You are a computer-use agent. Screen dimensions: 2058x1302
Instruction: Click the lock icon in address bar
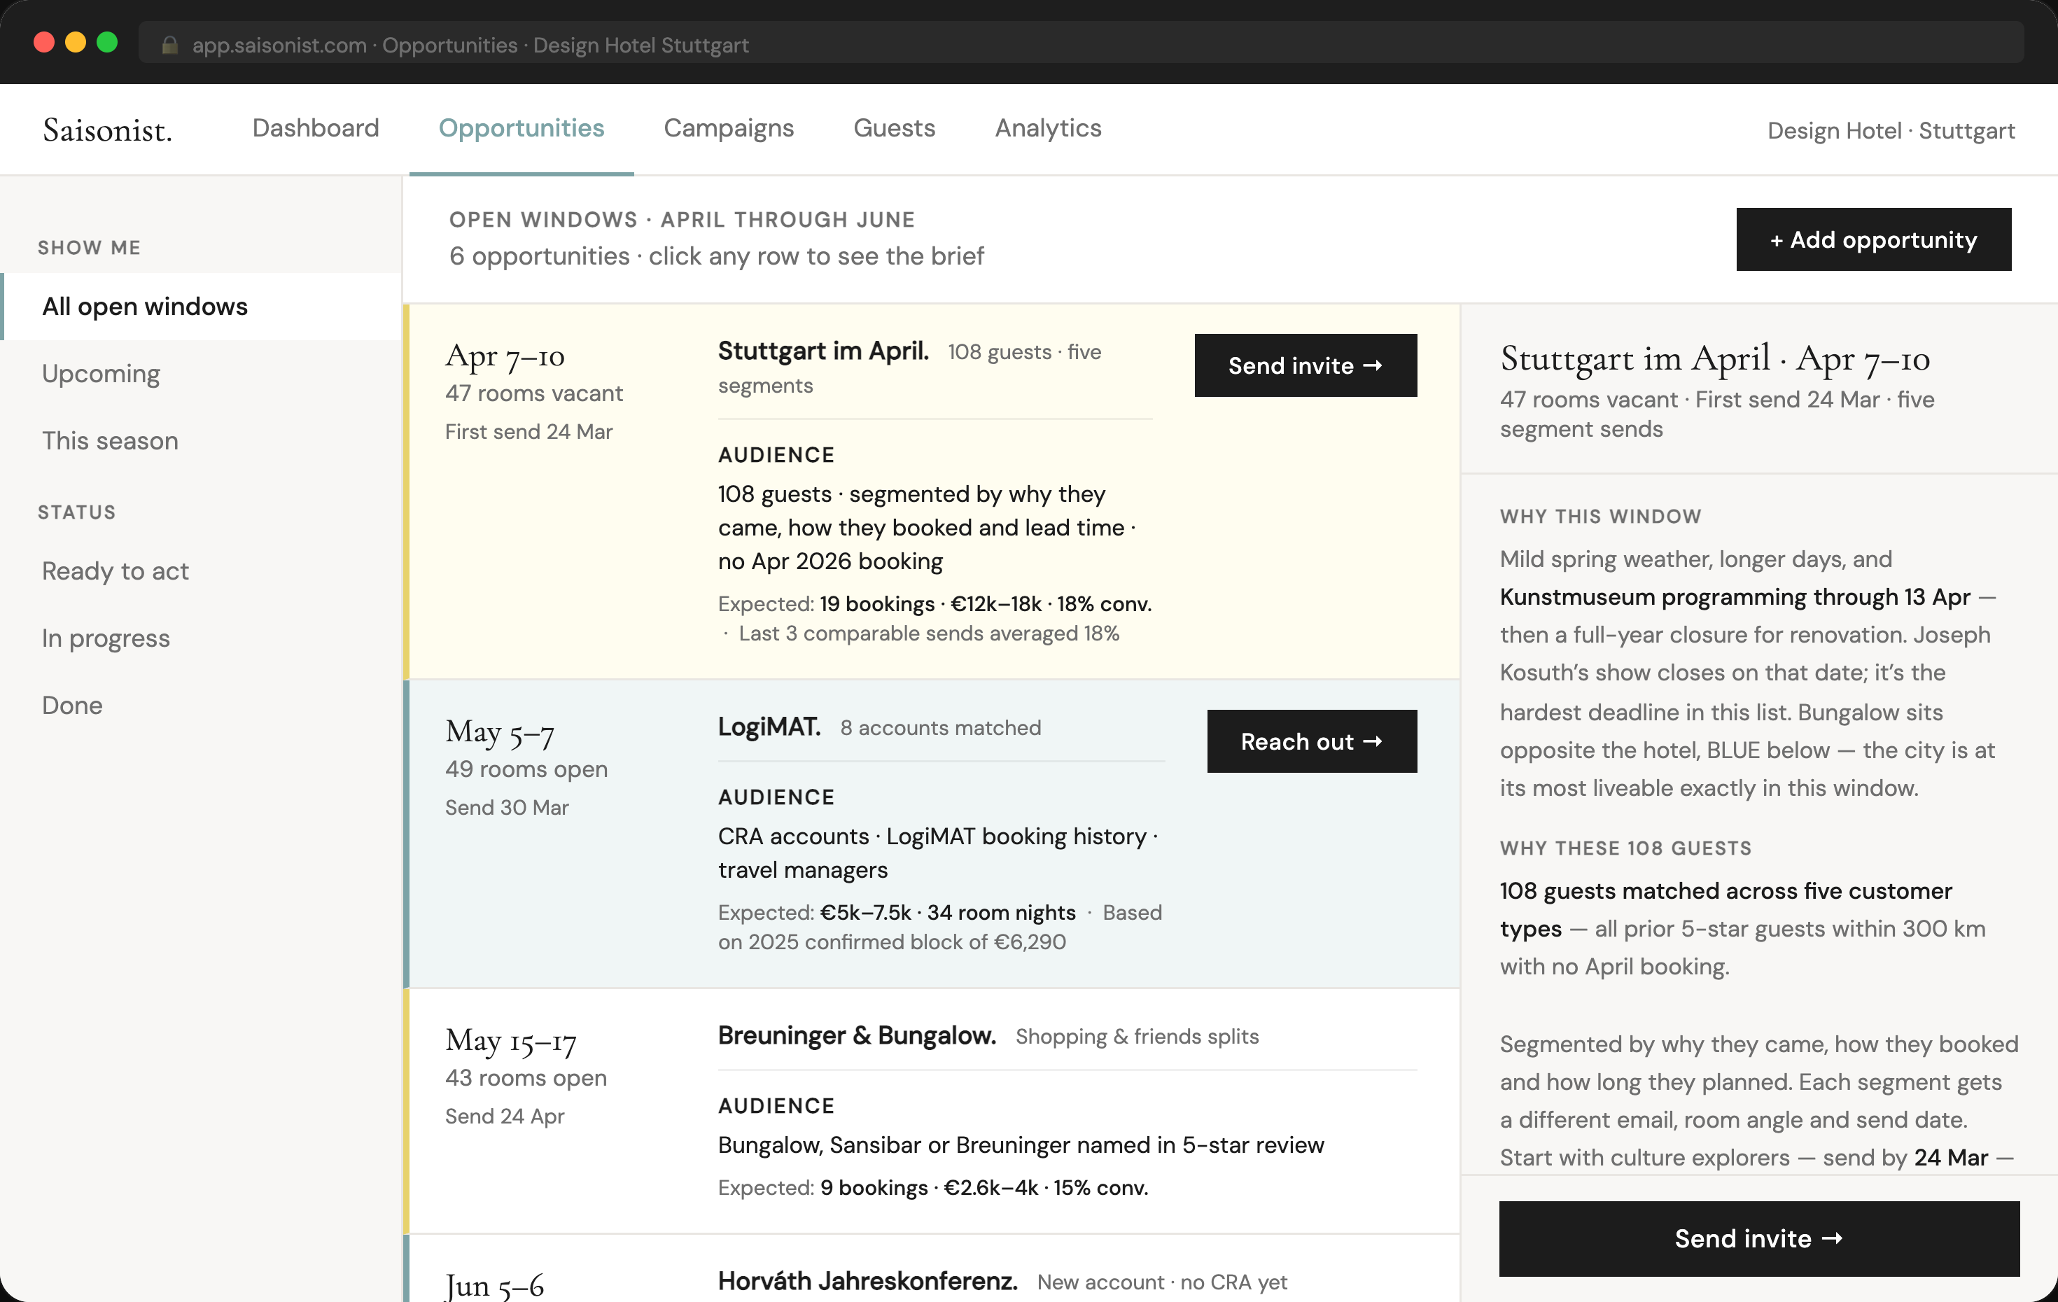[x=169, y=45]
